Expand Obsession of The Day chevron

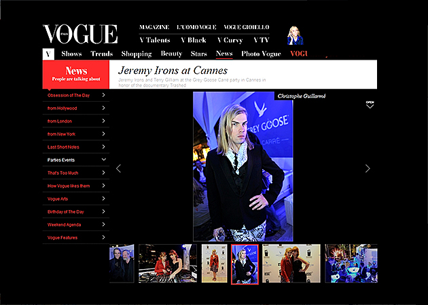pos(103,96)
